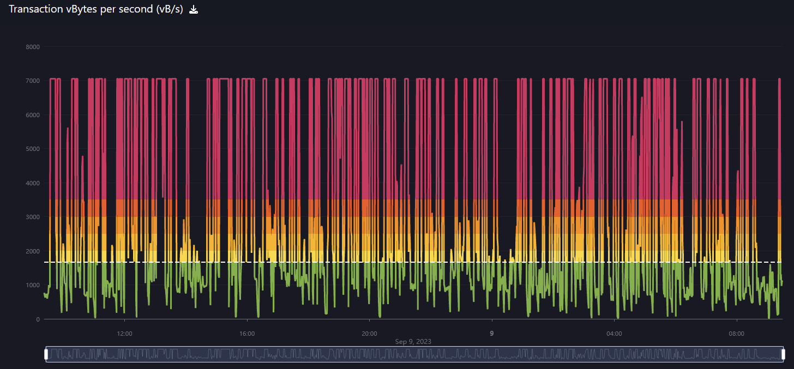Click the 16:00 x-axis label

point(247,334)
